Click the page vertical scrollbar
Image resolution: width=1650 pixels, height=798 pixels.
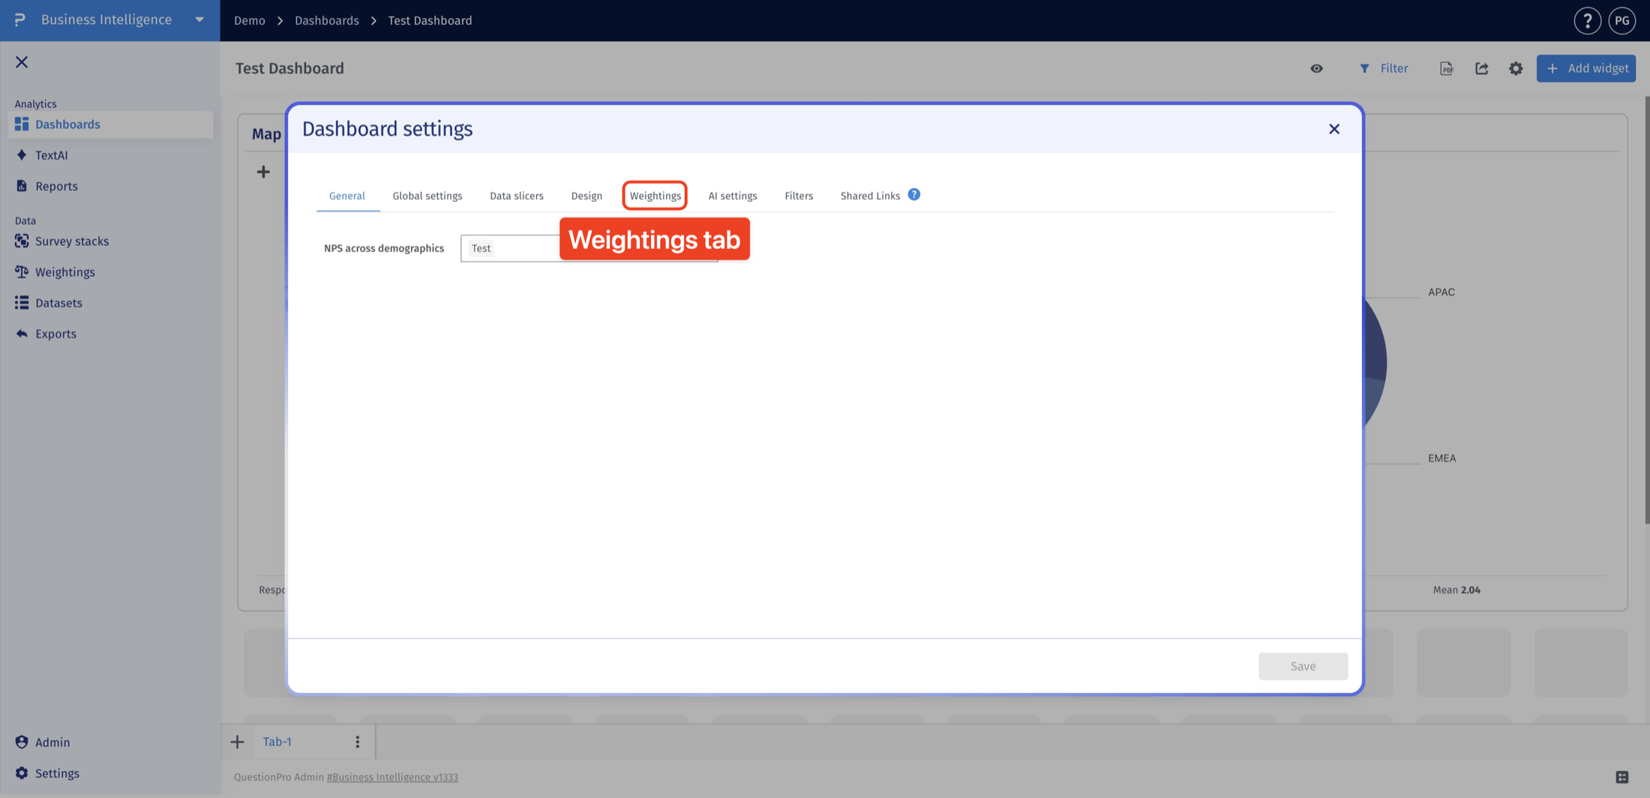(x=1646, y=309)
